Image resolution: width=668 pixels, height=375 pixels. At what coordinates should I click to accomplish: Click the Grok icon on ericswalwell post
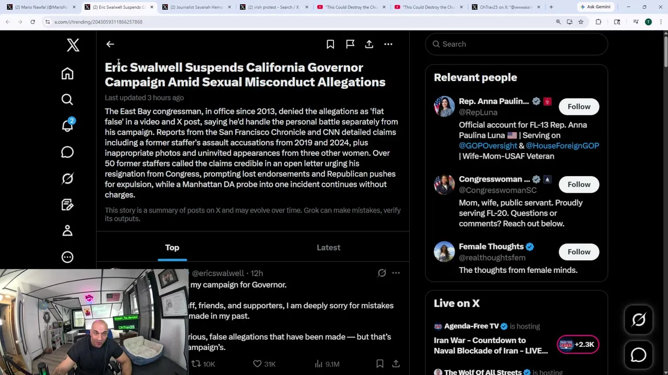(x=382, y=273)
